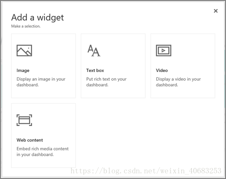Select the Web content tile title
The image size is (226, 179).
pyautogui.click(x=30, y=140)
